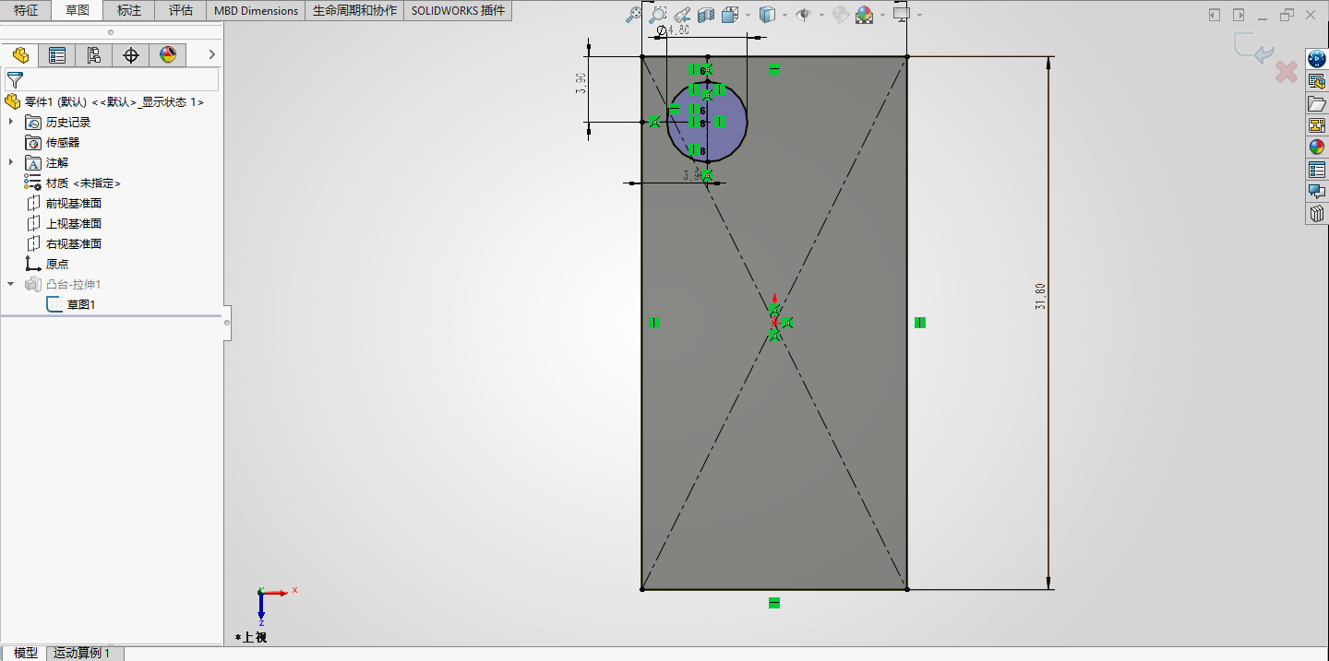Open the PropertyManager tab icon
This screenshot has width=1329, height=661.
coord(57,55)
